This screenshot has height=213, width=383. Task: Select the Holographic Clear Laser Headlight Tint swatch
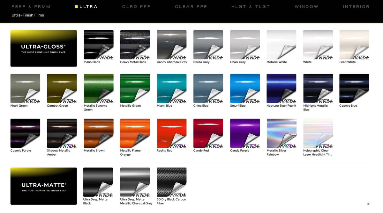(x=318, y=133)
